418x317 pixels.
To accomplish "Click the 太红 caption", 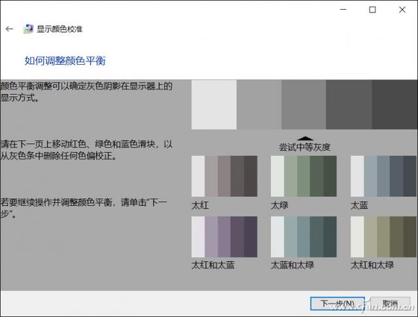I will 200,205.
